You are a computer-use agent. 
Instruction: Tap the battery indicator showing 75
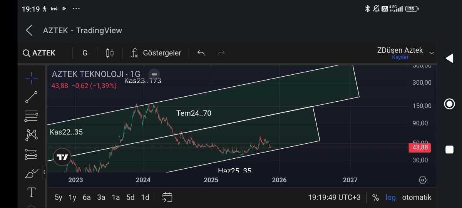point(412,8)
